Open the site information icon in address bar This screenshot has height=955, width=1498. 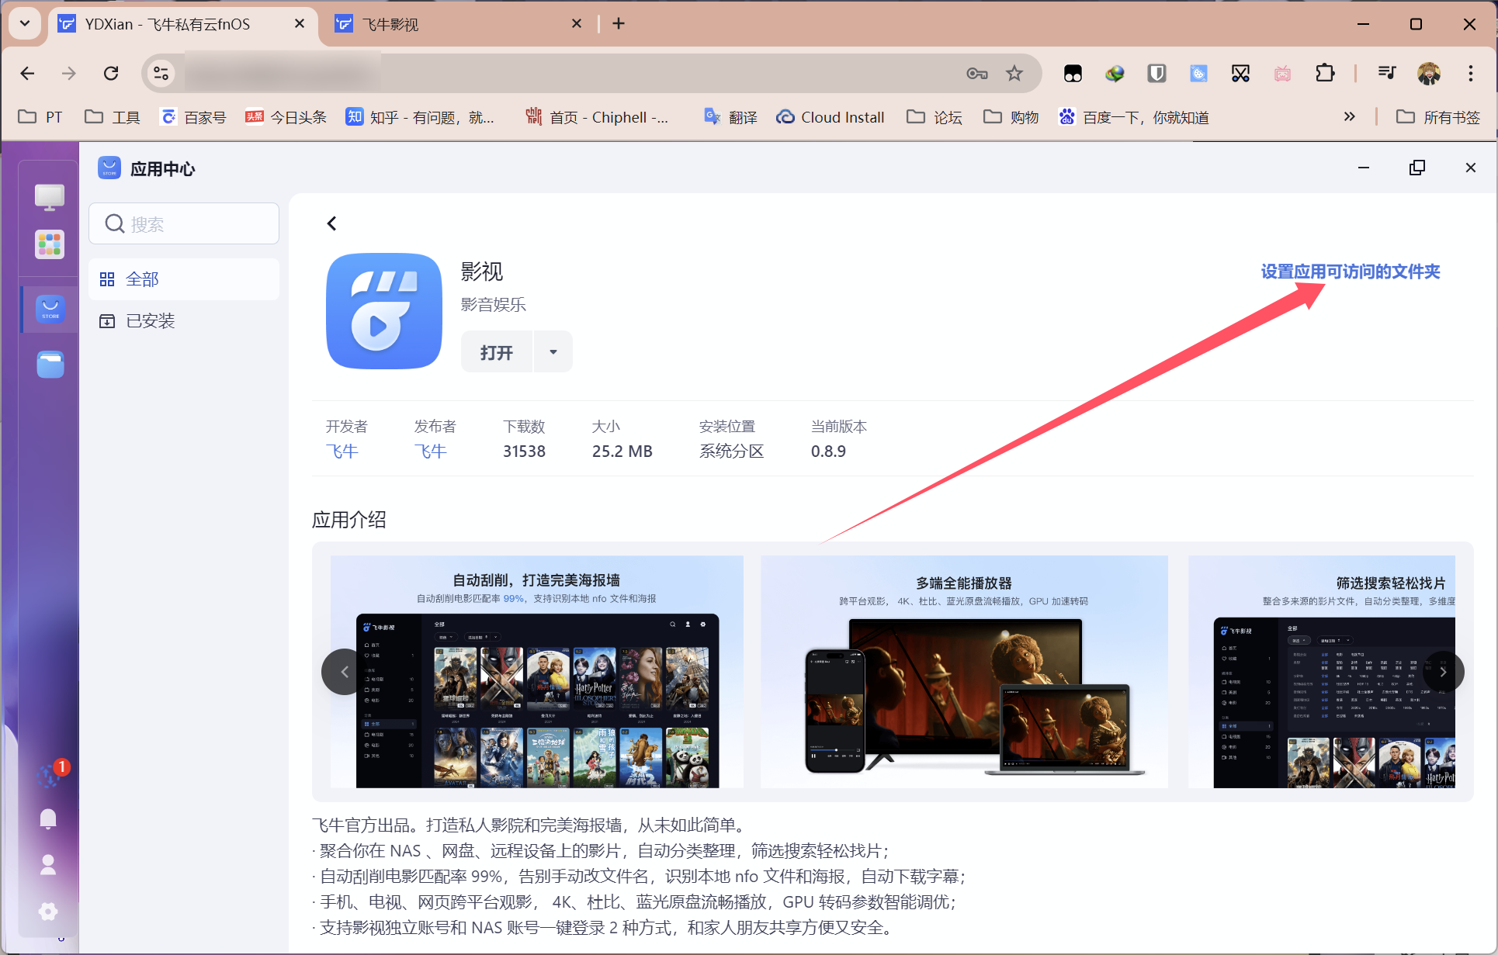click(161, 73)
